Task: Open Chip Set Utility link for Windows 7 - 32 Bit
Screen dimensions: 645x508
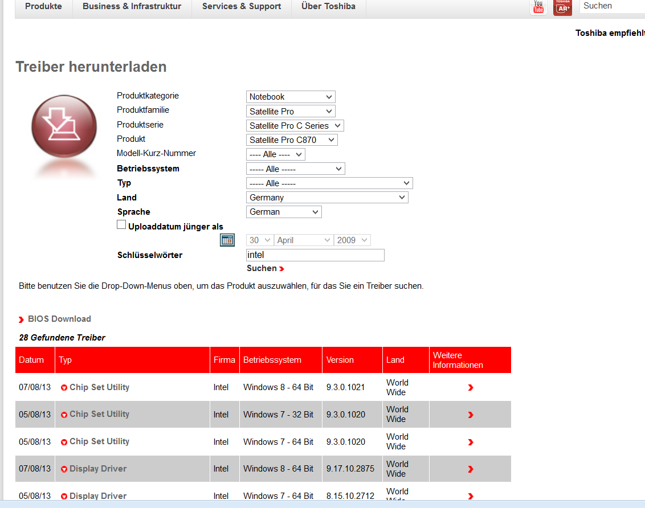Action: tap(100, 414)
